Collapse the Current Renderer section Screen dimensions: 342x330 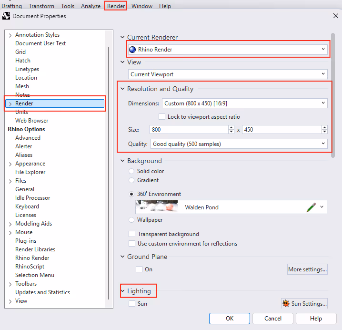coord(122,37)
